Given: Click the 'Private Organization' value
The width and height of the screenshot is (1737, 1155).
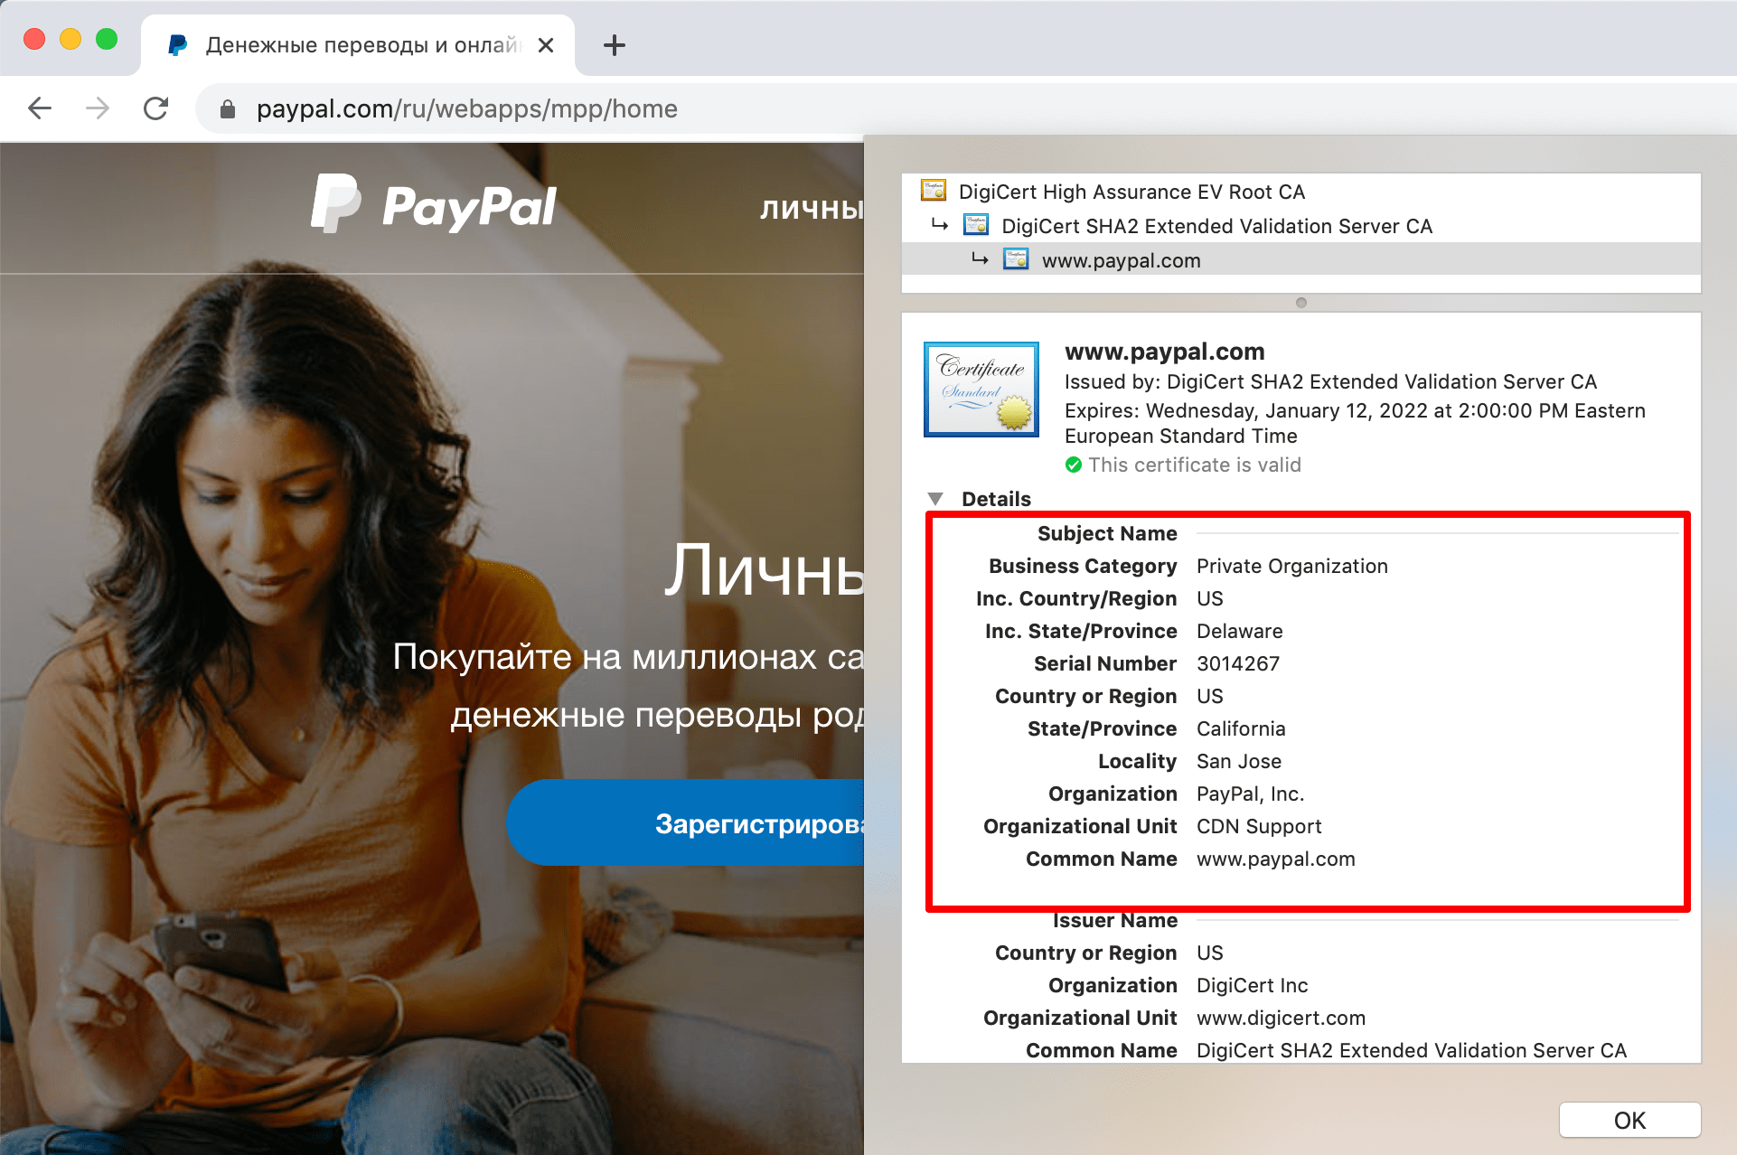Looking at the screenshot, I should coord(1292,566).
